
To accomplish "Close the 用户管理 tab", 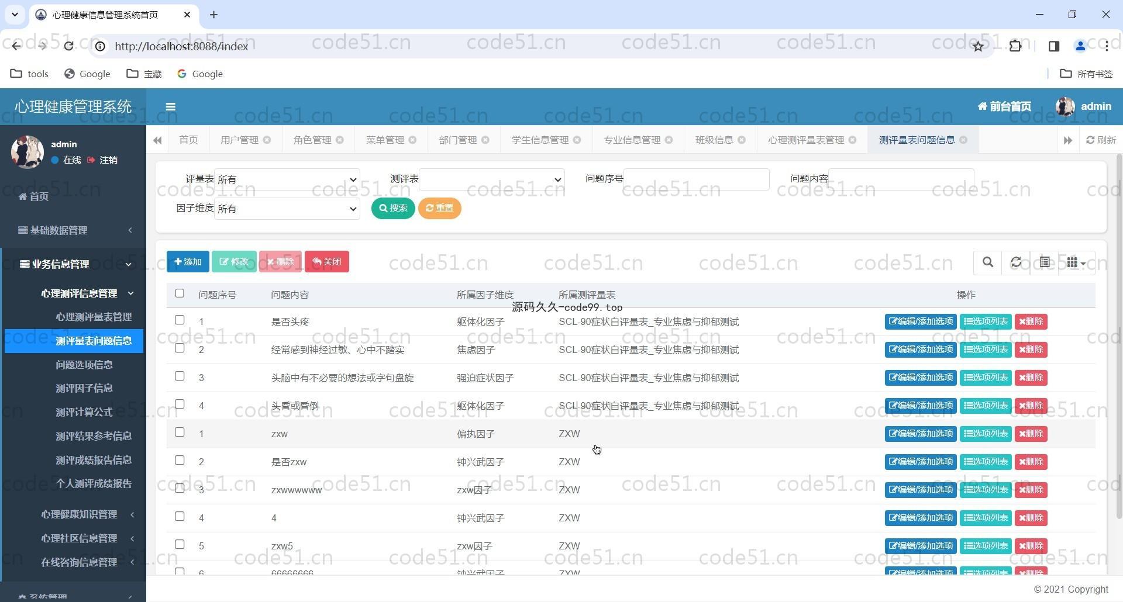I will (267, 140).
